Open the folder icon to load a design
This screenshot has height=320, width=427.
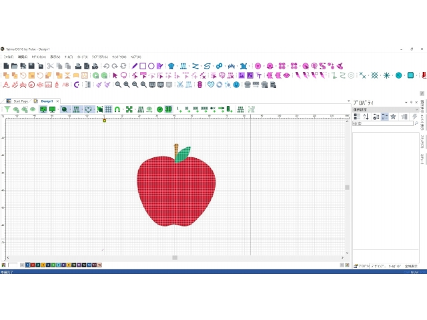click(x=15, y=66)
